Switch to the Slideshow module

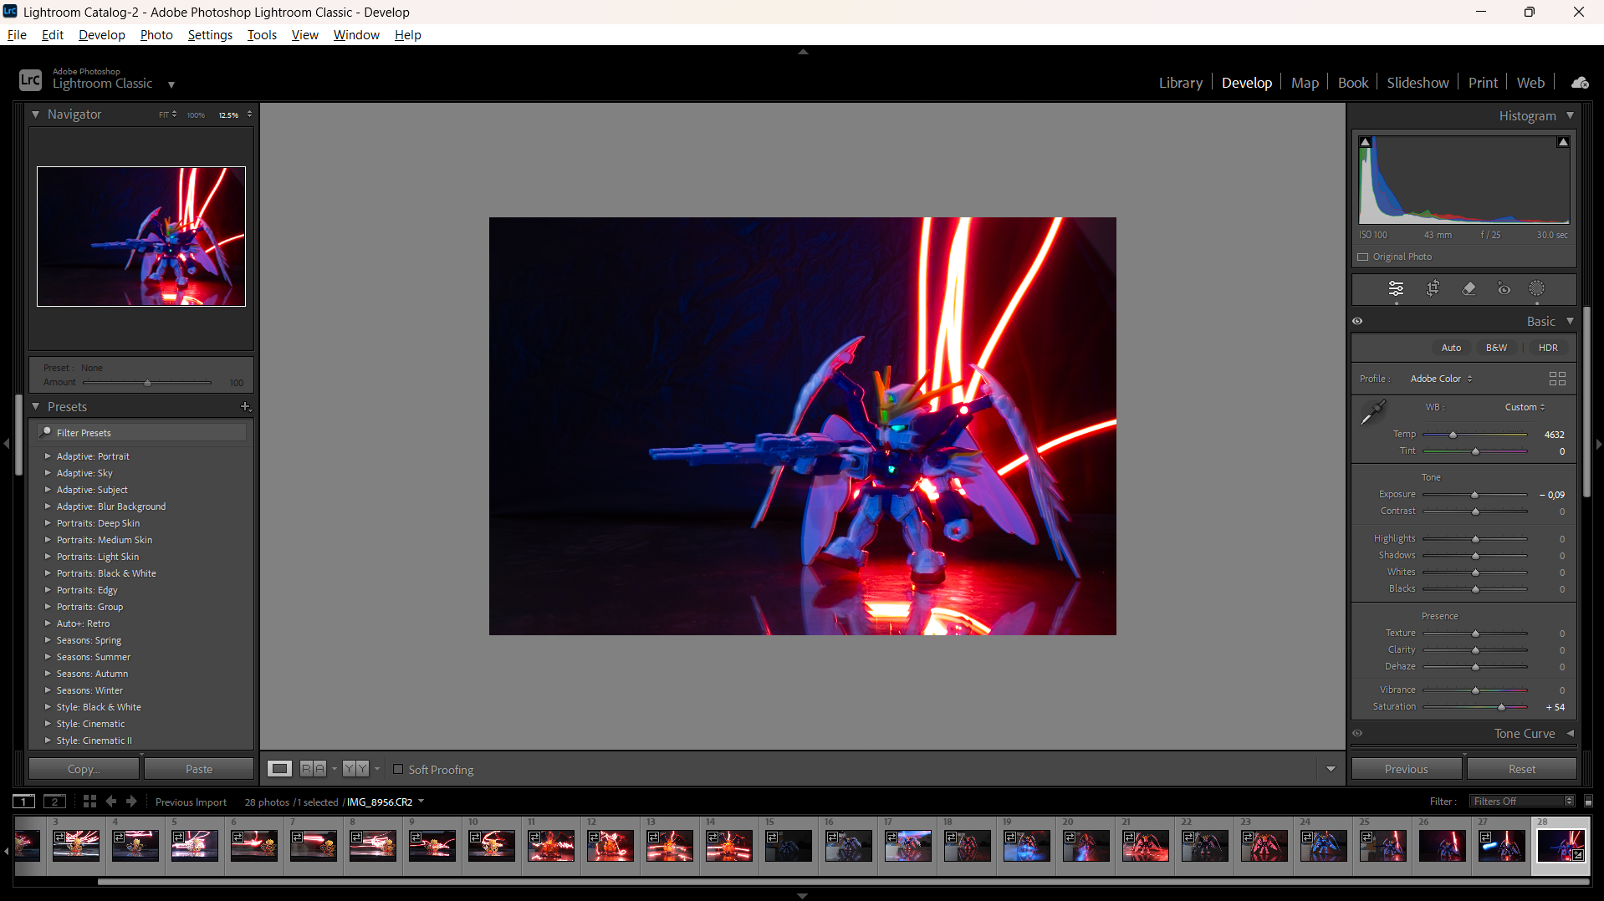(1418, 83)
